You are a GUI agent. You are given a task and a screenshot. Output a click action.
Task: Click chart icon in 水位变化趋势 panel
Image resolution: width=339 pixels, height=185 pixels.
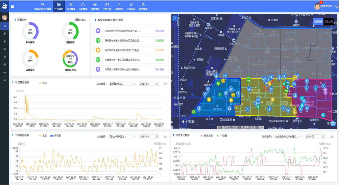(x=166, y=84)
